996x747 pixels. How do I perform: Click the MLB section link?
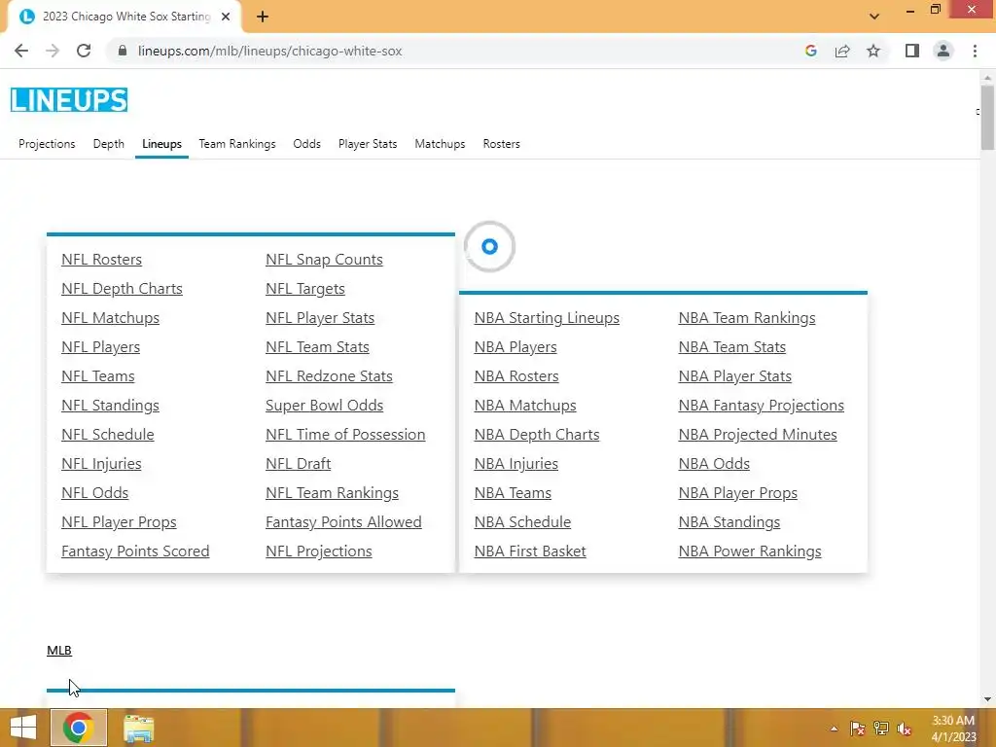click(59, 651)
